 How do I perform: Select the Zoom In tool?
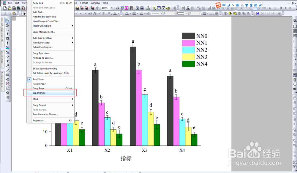pos(8,25)
